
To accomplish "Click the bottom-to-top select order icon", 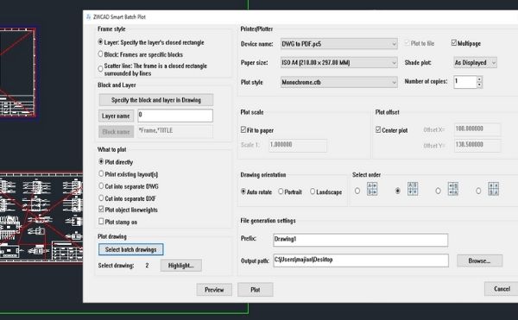I will coord(493,189).
